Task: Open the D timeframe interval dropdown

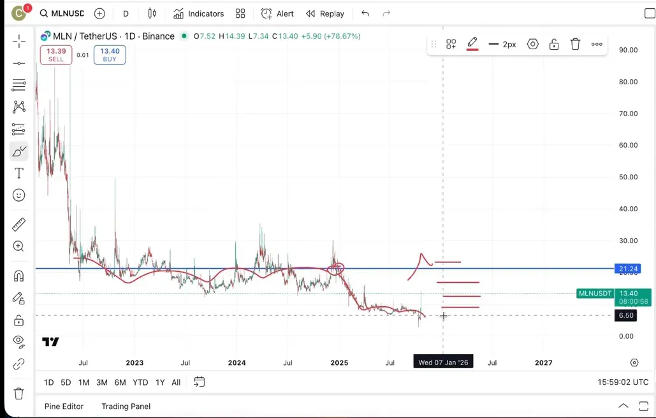Action: (126, 13)
